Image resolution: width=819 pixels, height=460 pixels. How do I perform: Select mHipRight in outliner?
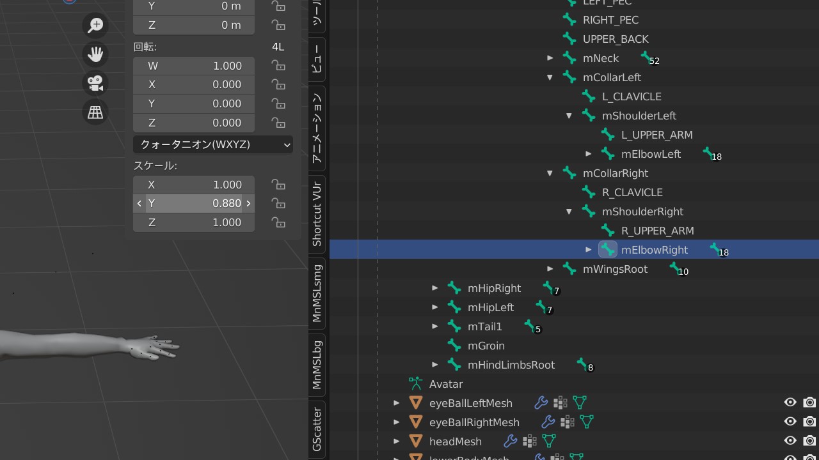(494, 288)
